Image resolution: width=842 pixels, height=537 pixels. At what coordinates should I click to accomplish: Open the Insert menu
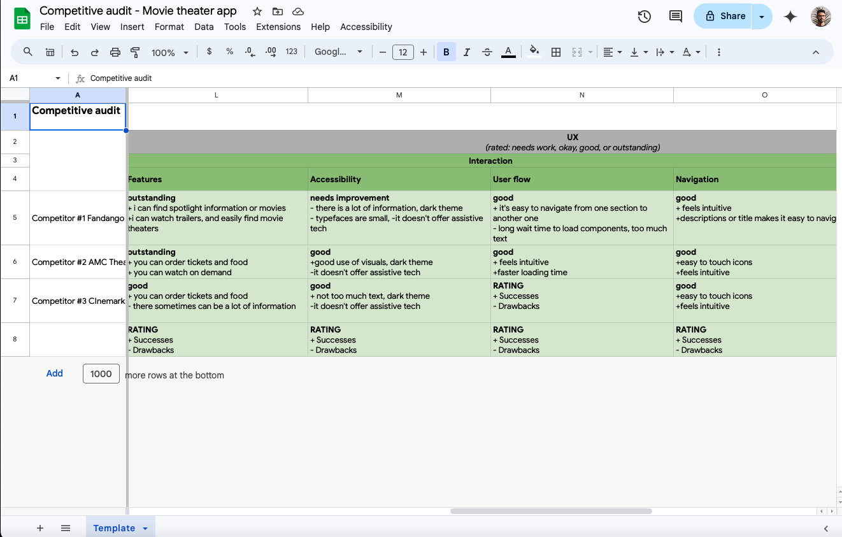(132, 27)
